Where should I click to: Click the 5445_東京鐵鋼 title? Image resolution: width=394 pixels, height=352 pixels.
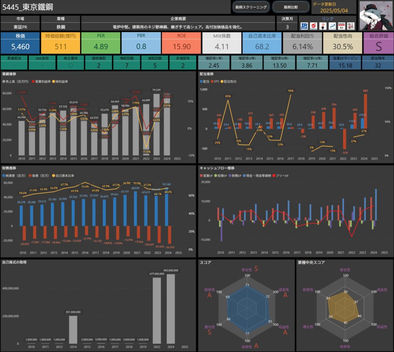click(28, 7)
